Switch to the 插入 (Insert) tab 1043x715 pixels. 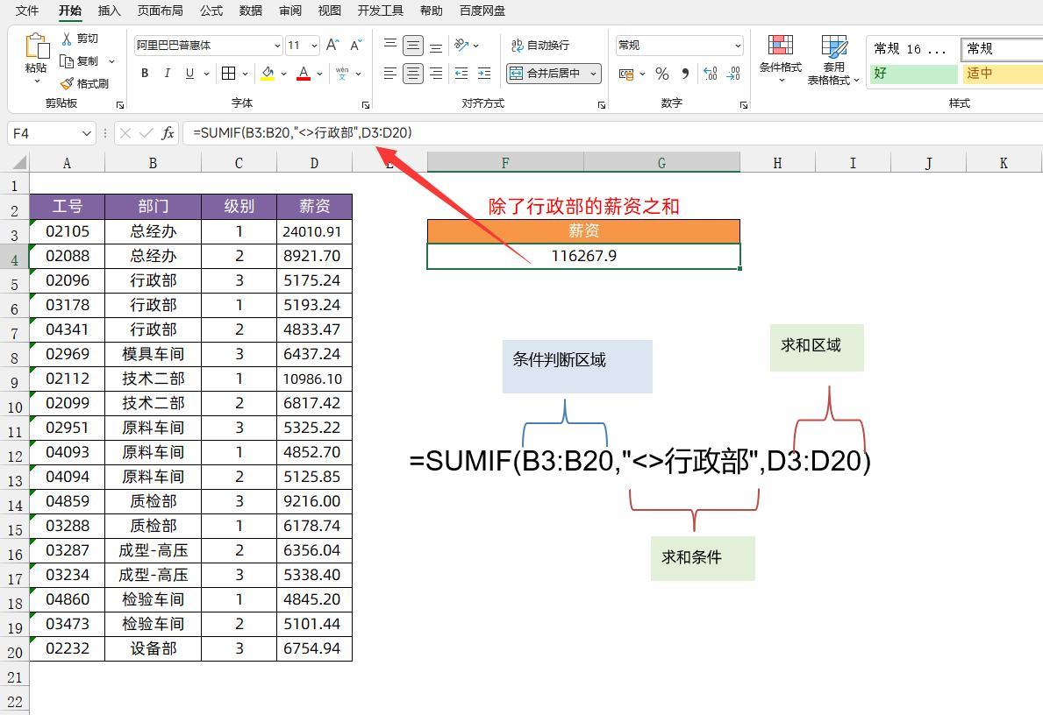[x=109, y=11]
